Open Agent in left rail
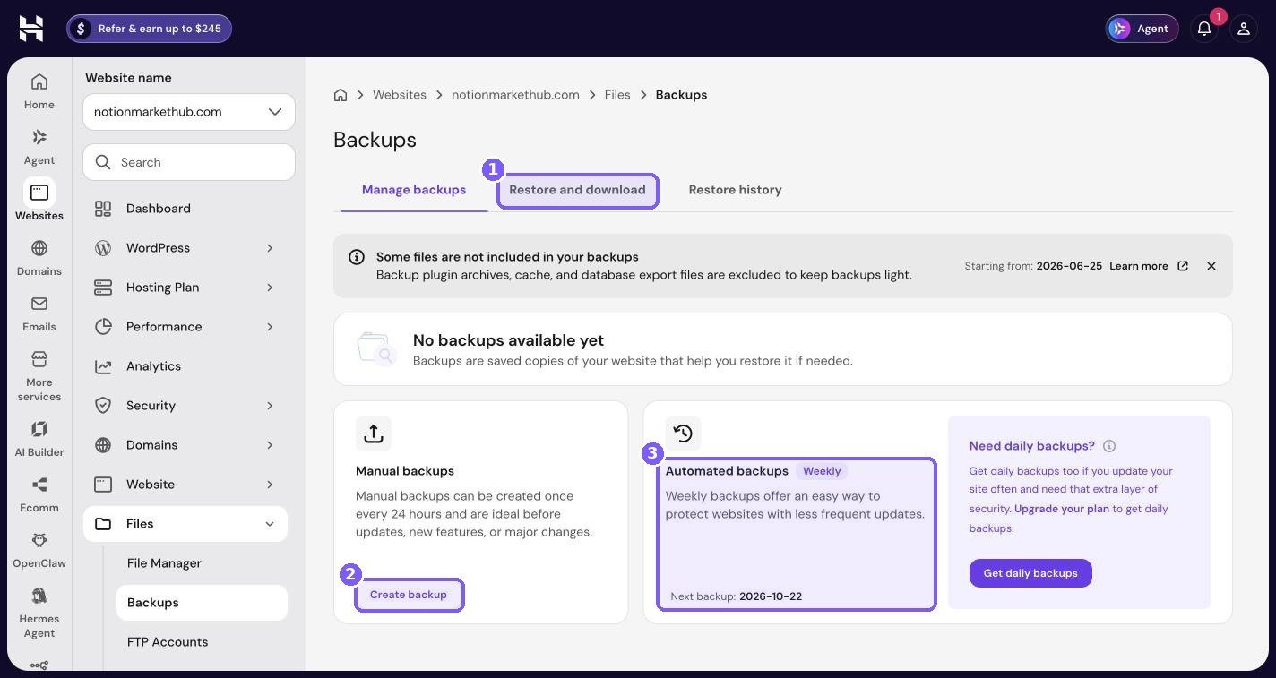The image size is (1276, 678). 39,147
